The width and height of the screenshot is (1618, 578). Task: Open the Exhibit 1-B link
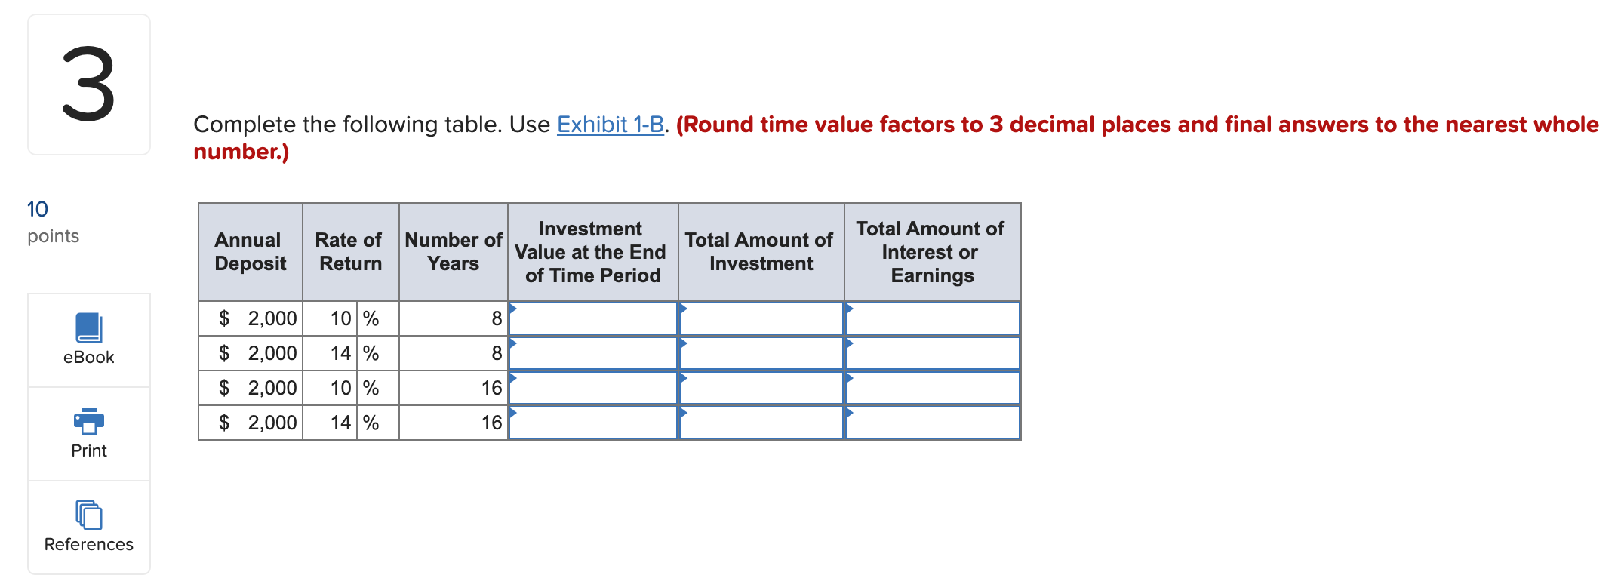[611, 125]
